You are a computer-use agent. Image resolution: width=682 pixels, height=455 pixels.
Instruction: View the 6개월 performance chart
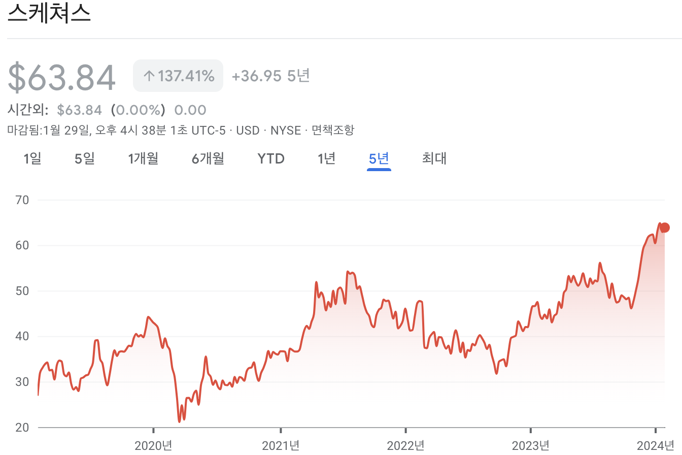click(208, 158)
